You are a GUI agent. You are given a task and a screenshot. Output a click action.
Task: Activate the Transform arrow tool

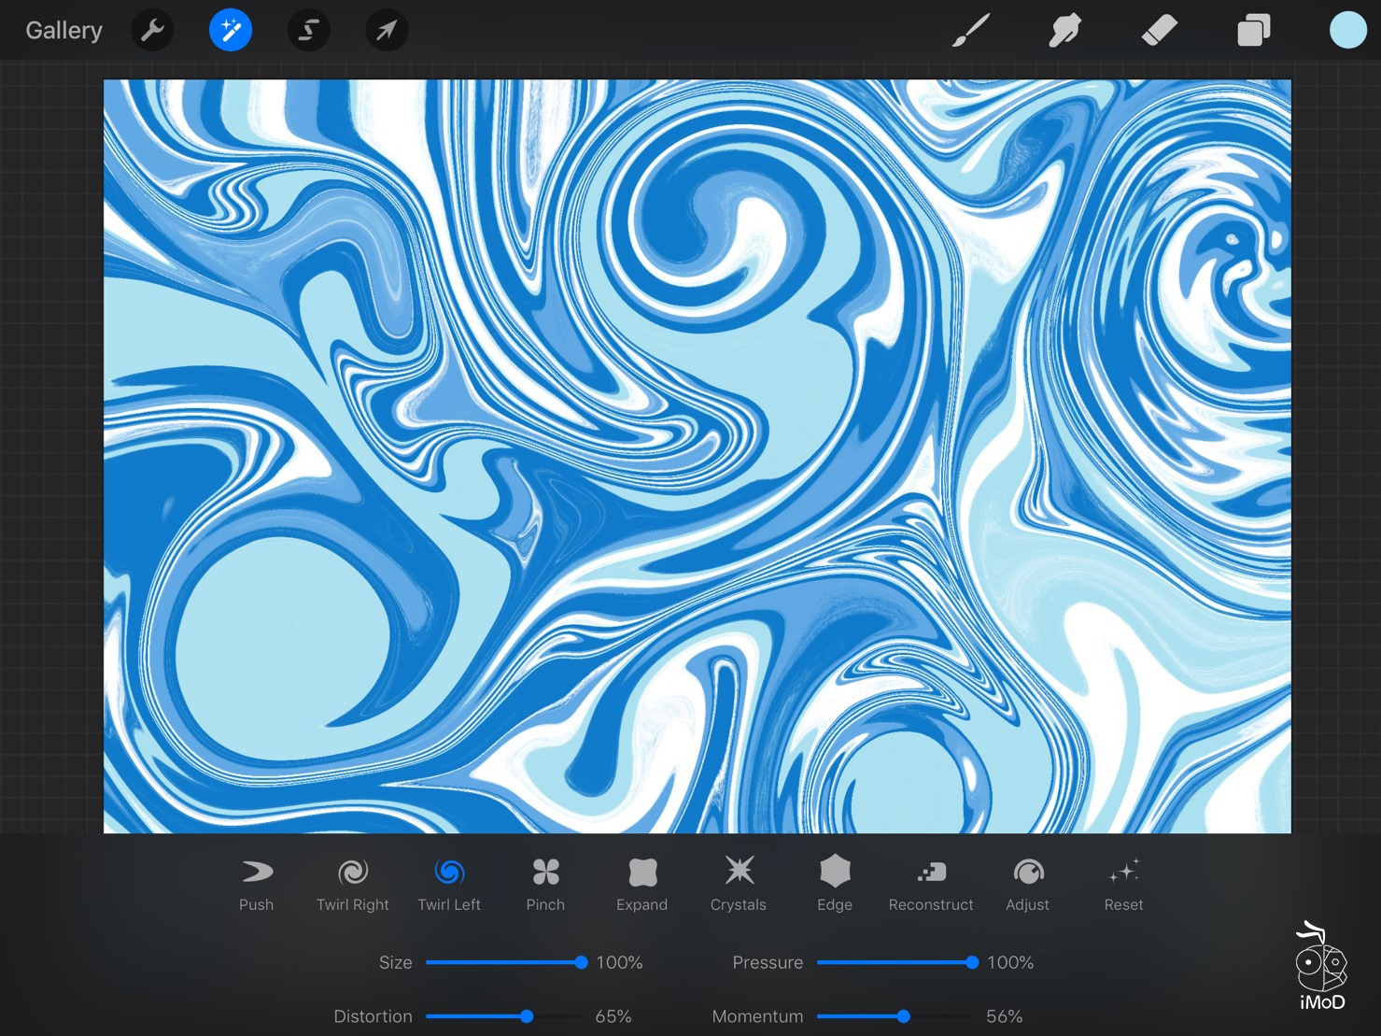[387, 31]
